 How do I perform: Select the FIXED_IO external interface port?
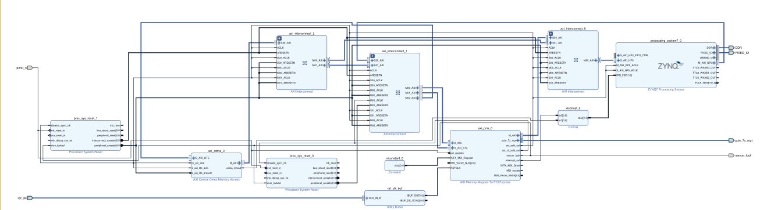tap(731, 53)
